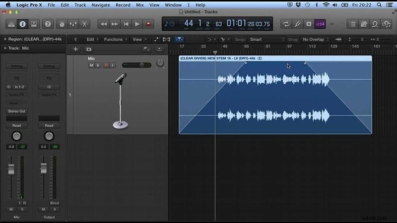
Task: Open the Loop Browser button
Action: click(x=375, y=24)
